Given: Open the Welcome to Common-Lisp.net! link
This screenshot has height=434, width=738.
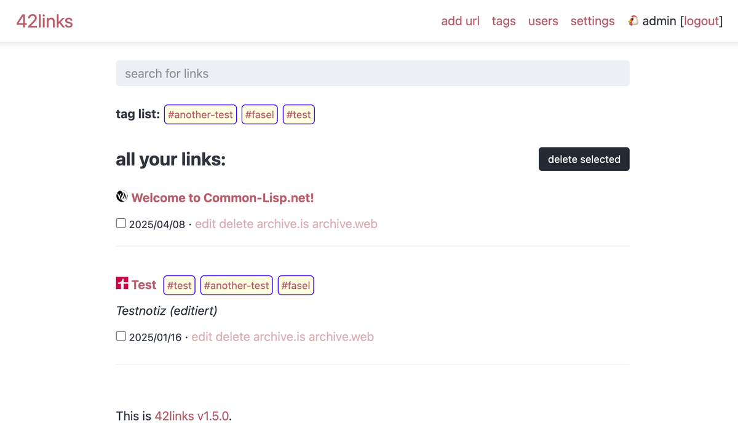Looking at the screenshot, I should click(223, 198).
